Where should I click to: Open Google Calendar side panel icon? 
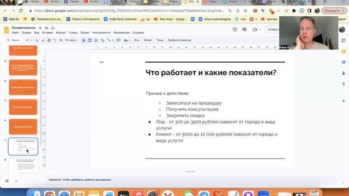[344, 40]
